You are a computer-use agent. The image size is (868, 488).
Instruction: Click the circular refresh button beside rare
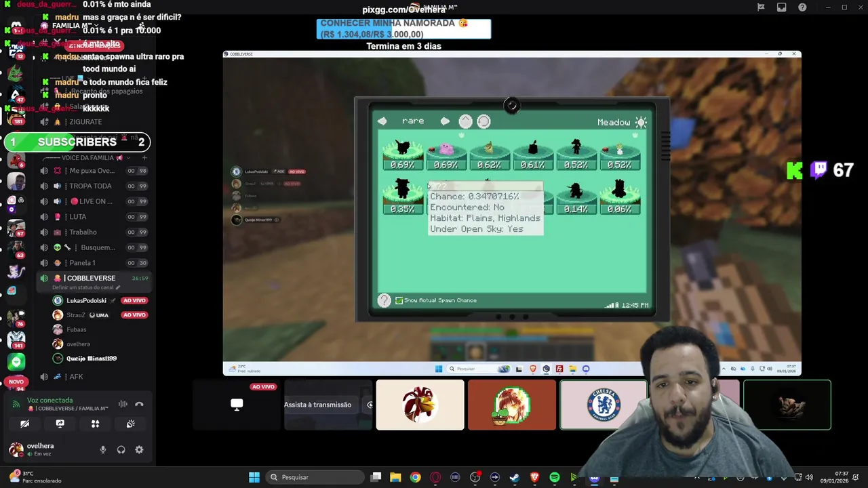coord(484,121)
